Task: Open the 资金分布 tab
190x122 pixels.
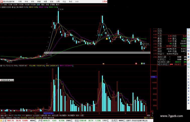Action: 17,118
